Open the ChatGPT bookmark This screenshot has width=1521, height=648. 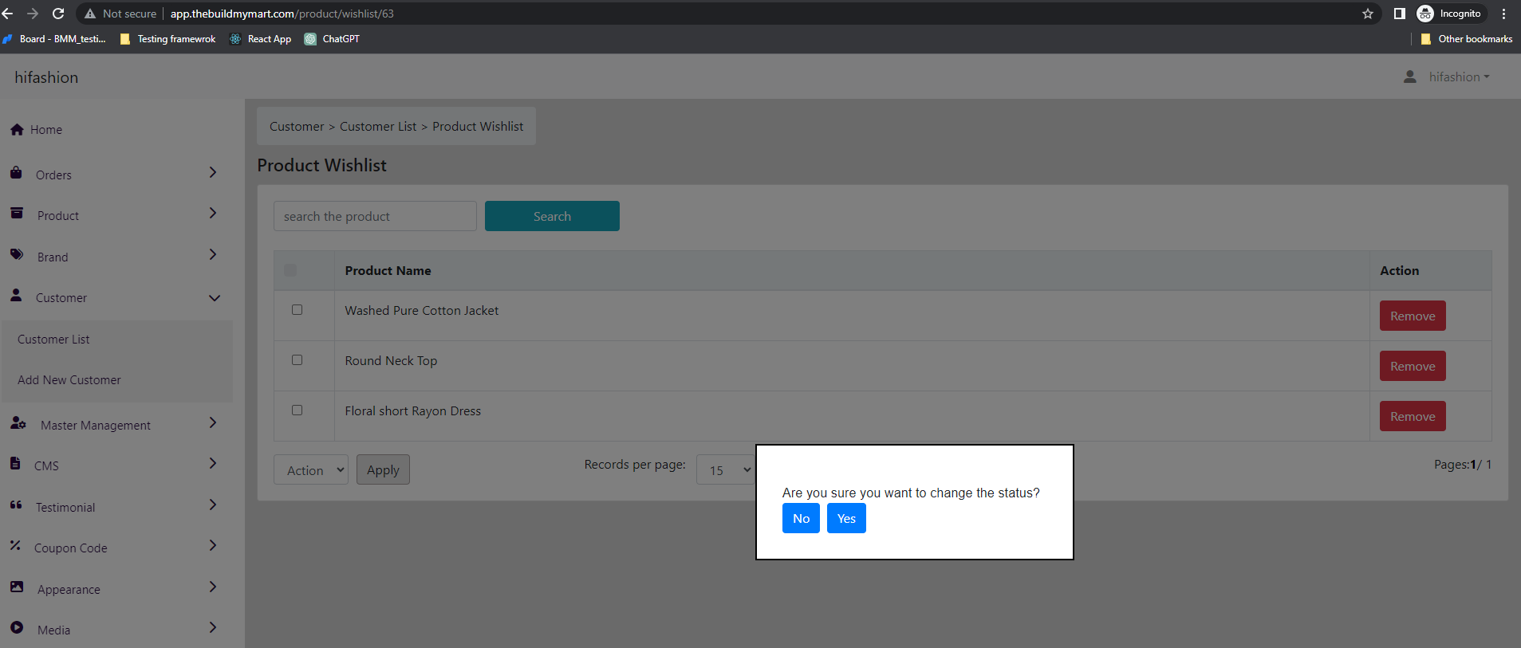pos(332,39)
